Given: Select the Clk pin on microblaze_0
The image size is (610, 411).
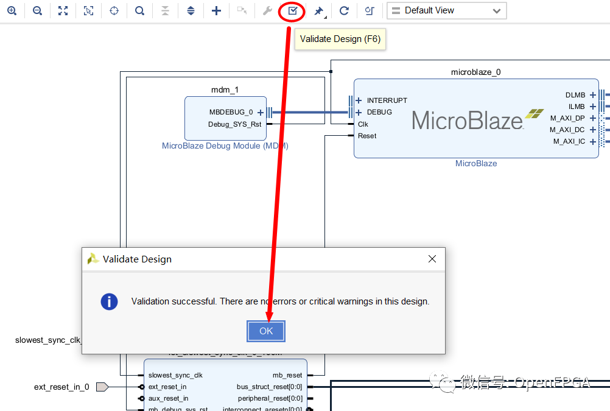Looking at the screenshot, I should coord(363,124).
